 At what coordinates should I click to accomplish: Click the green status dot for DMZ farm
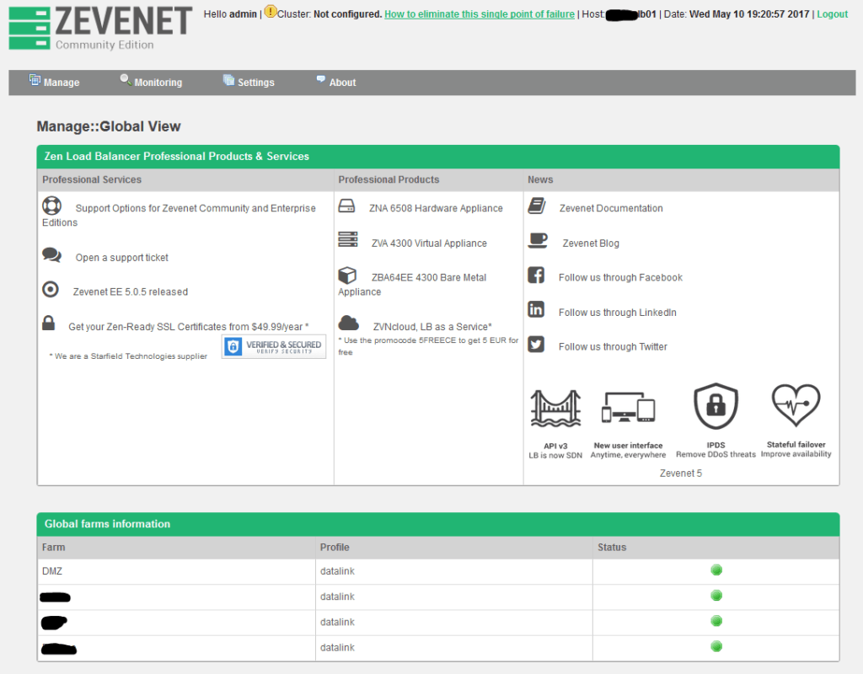click(716, 570)
